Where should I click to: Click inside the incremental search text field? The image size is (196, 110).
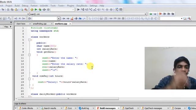[x=45, y=19]
